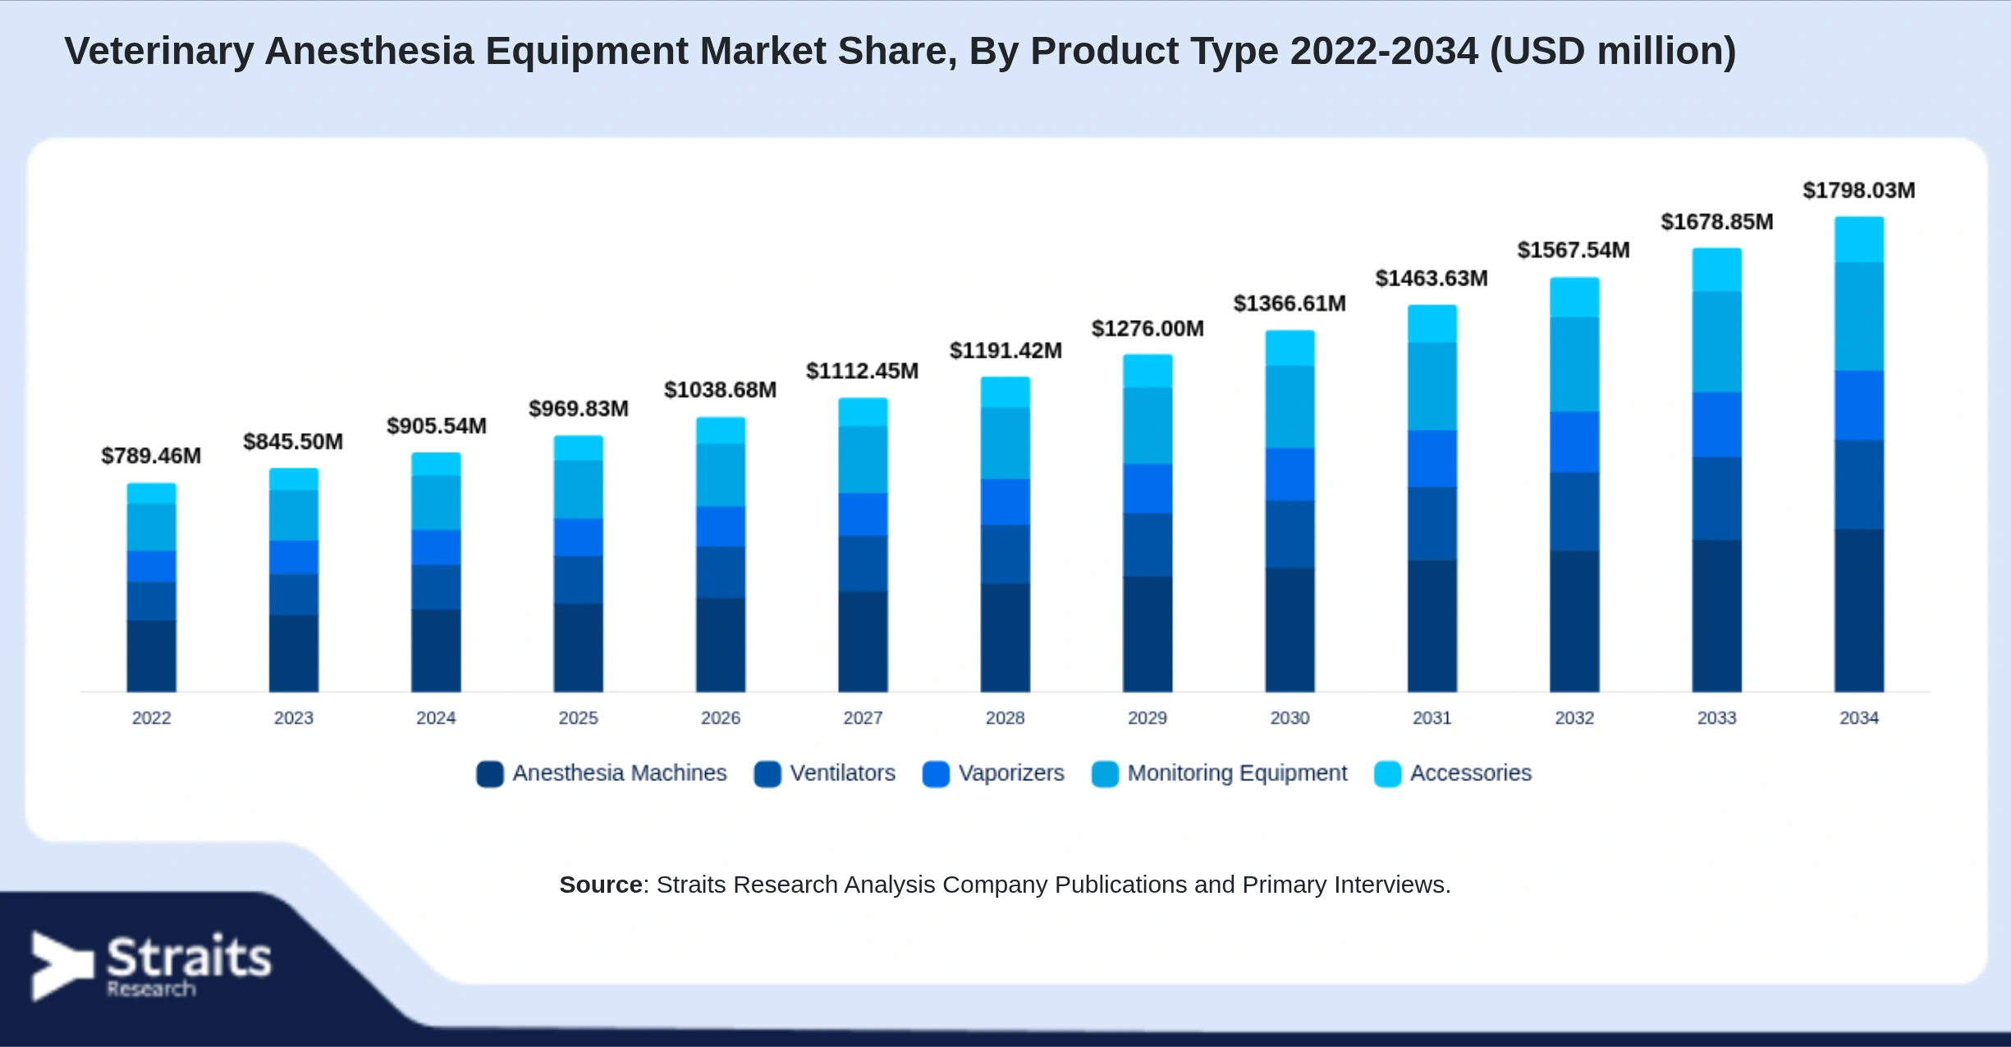2011x1047 pixels.
Task: Click the Anesthesia Machines legend color swatch
Action: [490, 774]
